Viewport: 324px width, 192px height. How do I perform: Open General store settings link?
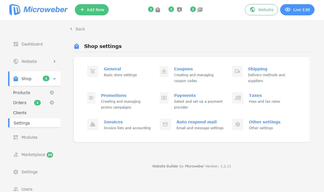[x=112, y=69]
